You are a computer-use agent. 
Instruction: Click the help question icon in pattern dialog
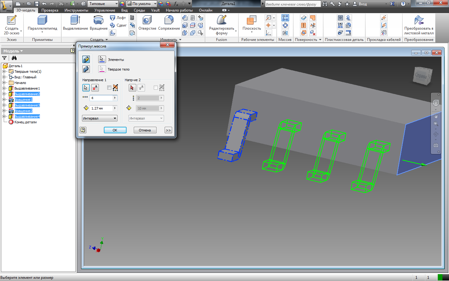[83, 130]
